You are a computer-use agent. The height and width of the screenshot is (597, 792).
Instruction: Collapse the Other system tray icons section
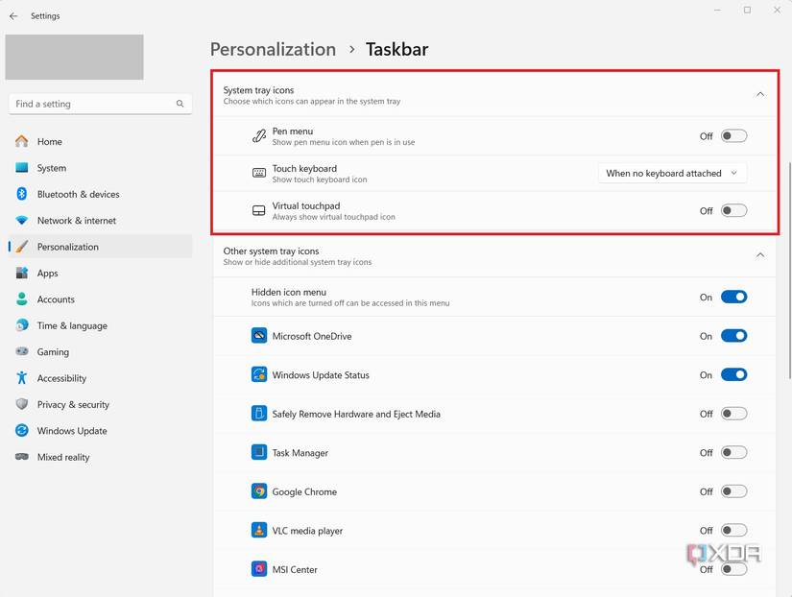[760, 255]
